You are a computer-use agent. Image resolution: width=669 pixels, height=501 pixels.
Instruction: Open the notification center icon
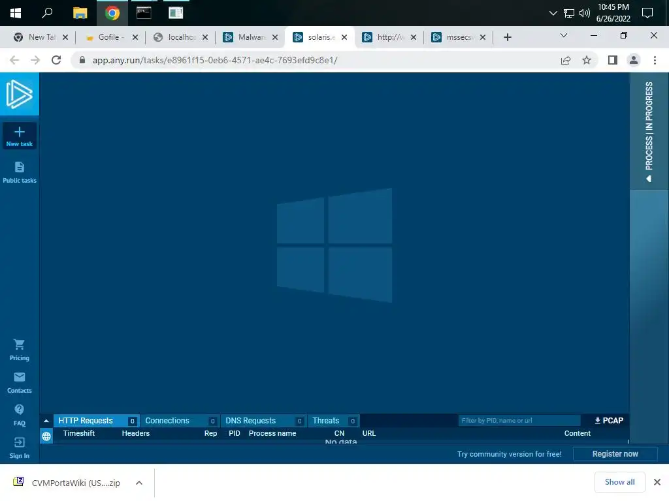[647, 13]
